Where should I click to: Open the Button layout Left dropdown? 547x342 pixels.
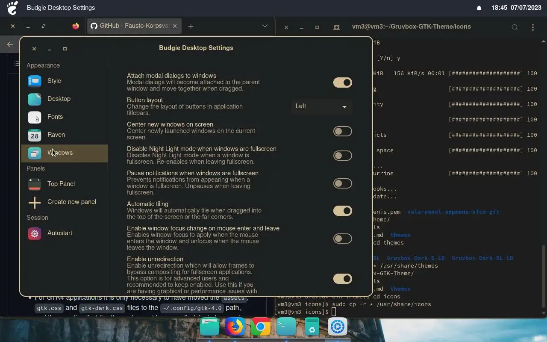(321, 106)
